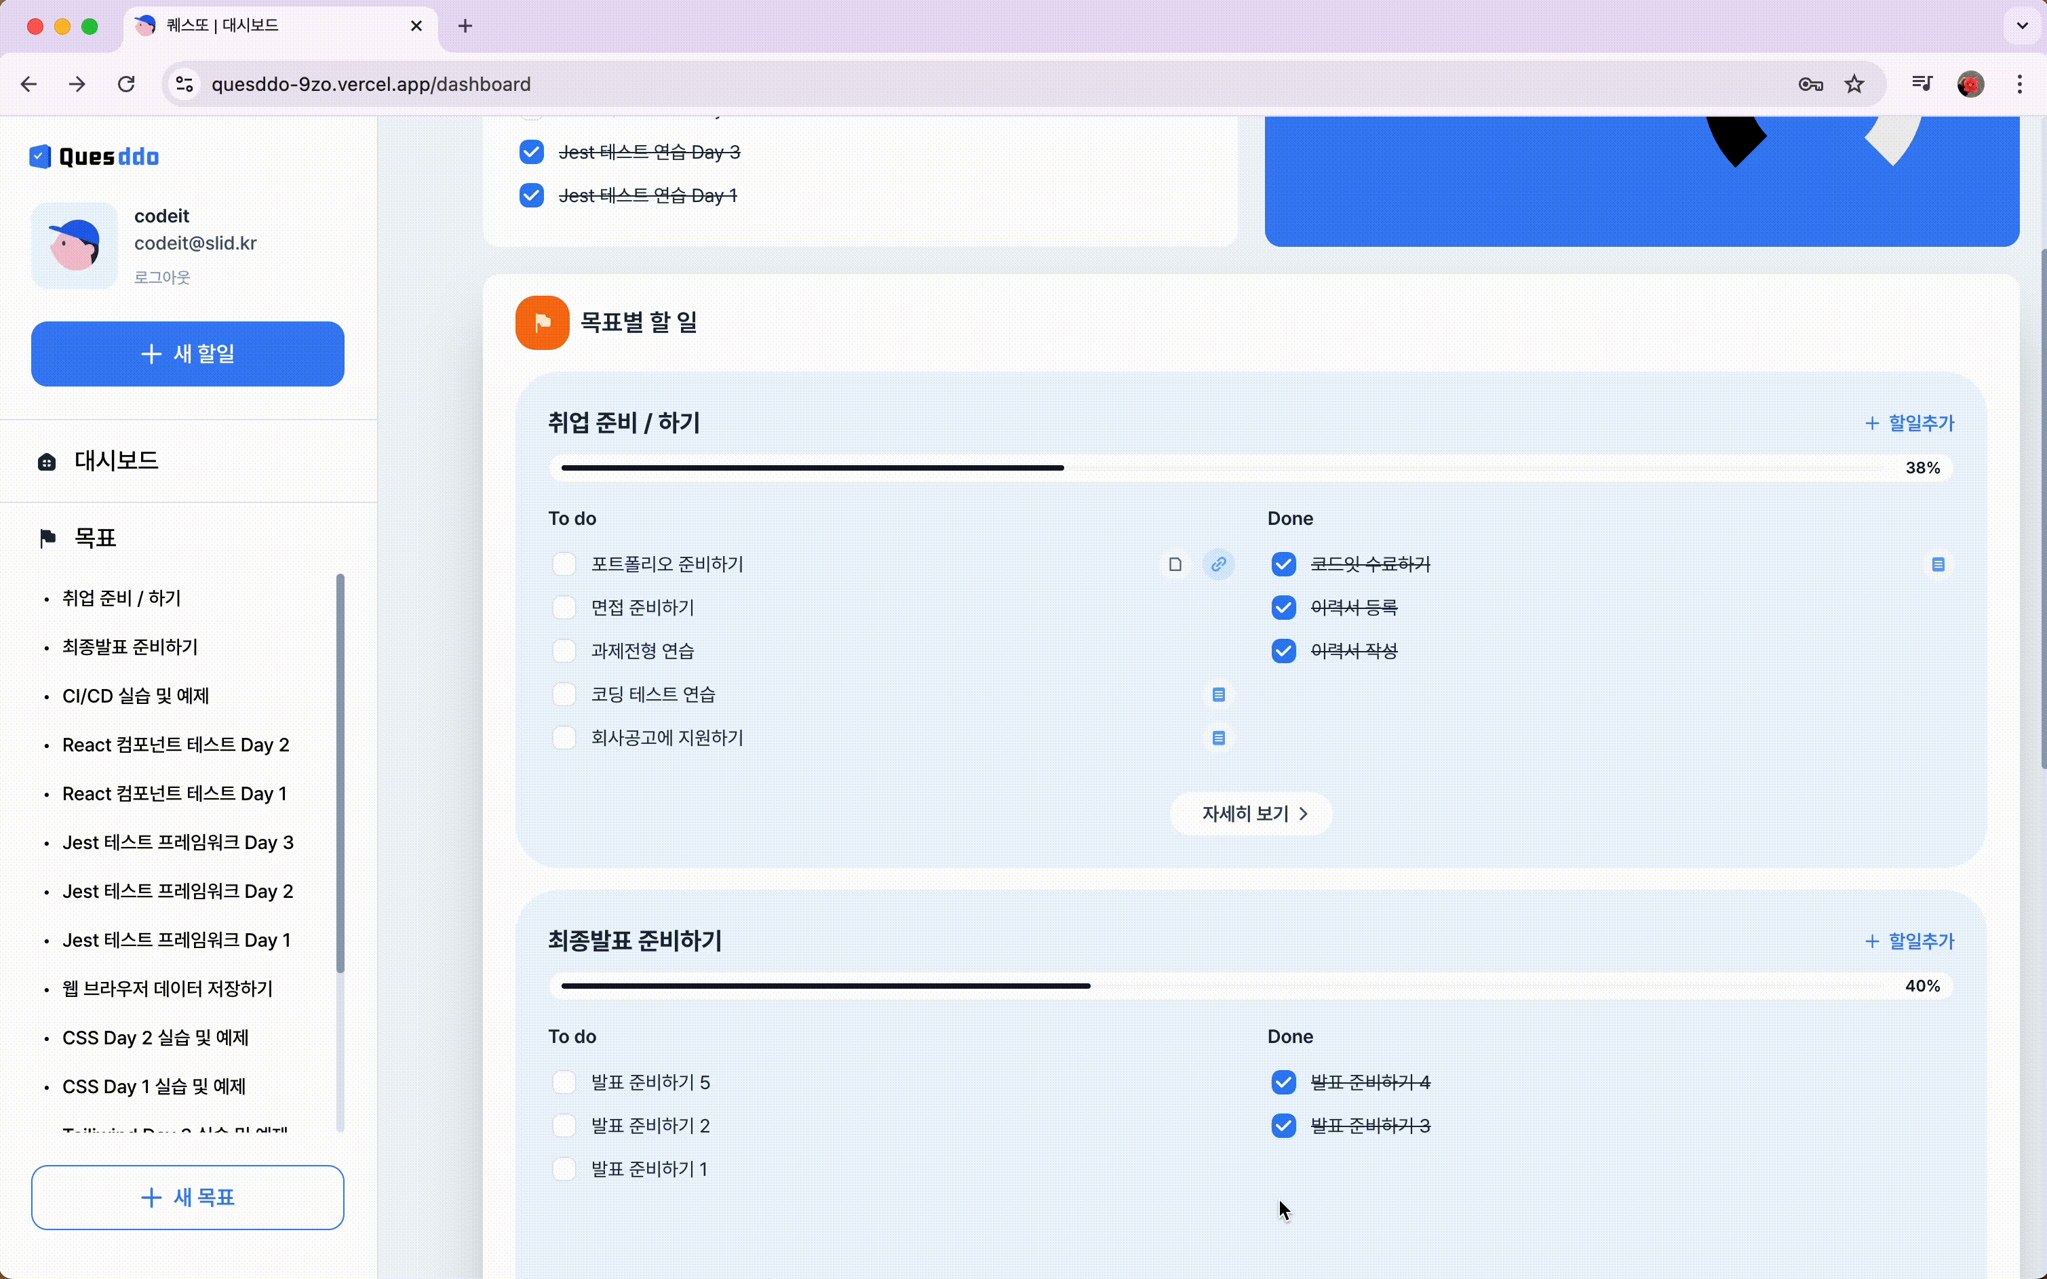Click the orange flag icon beside 목표별 할 일

pyautogui.click(x=541, y=322)
